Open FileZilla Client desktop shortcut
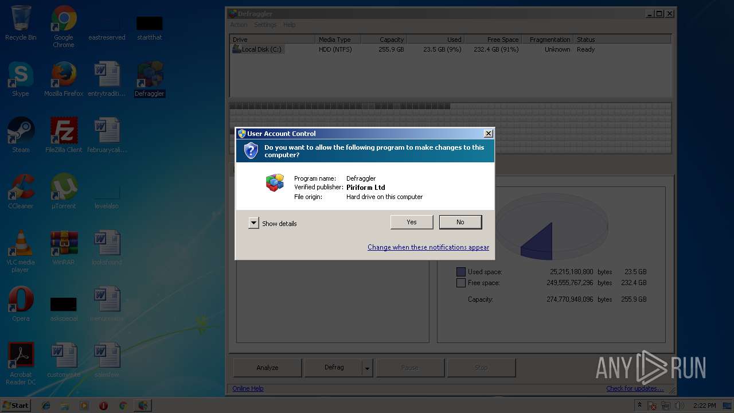The width and height of the screenshot is (734, 413). click(64, 135)
